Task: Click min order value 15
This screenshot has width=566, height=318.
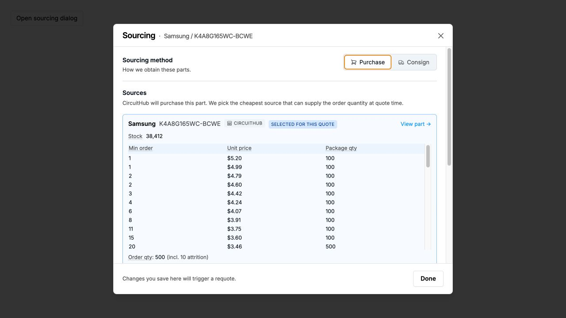Action: click(132, 238)
